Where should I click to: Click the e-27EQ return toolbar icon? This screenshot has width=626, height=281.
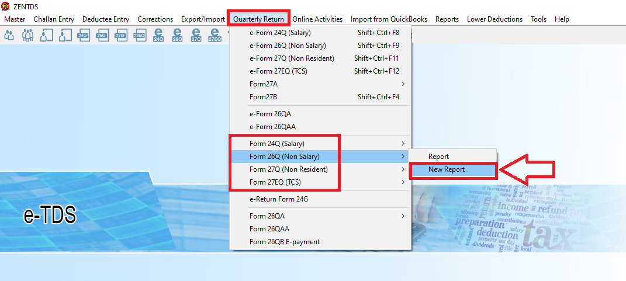click(x=215, y=34)
